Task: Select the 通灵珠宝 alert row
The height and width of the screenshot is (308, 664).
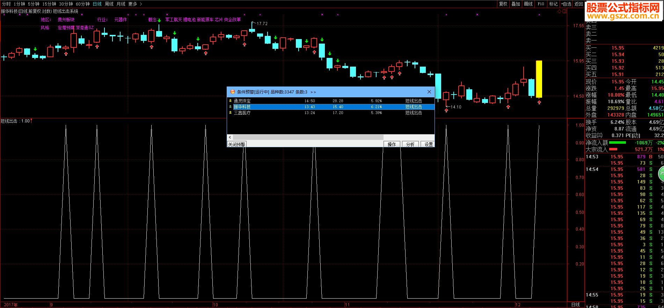Action: [331, 101]
